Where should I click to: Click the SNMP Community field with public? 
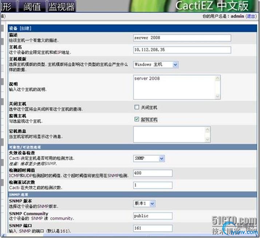tap(153, 216)
